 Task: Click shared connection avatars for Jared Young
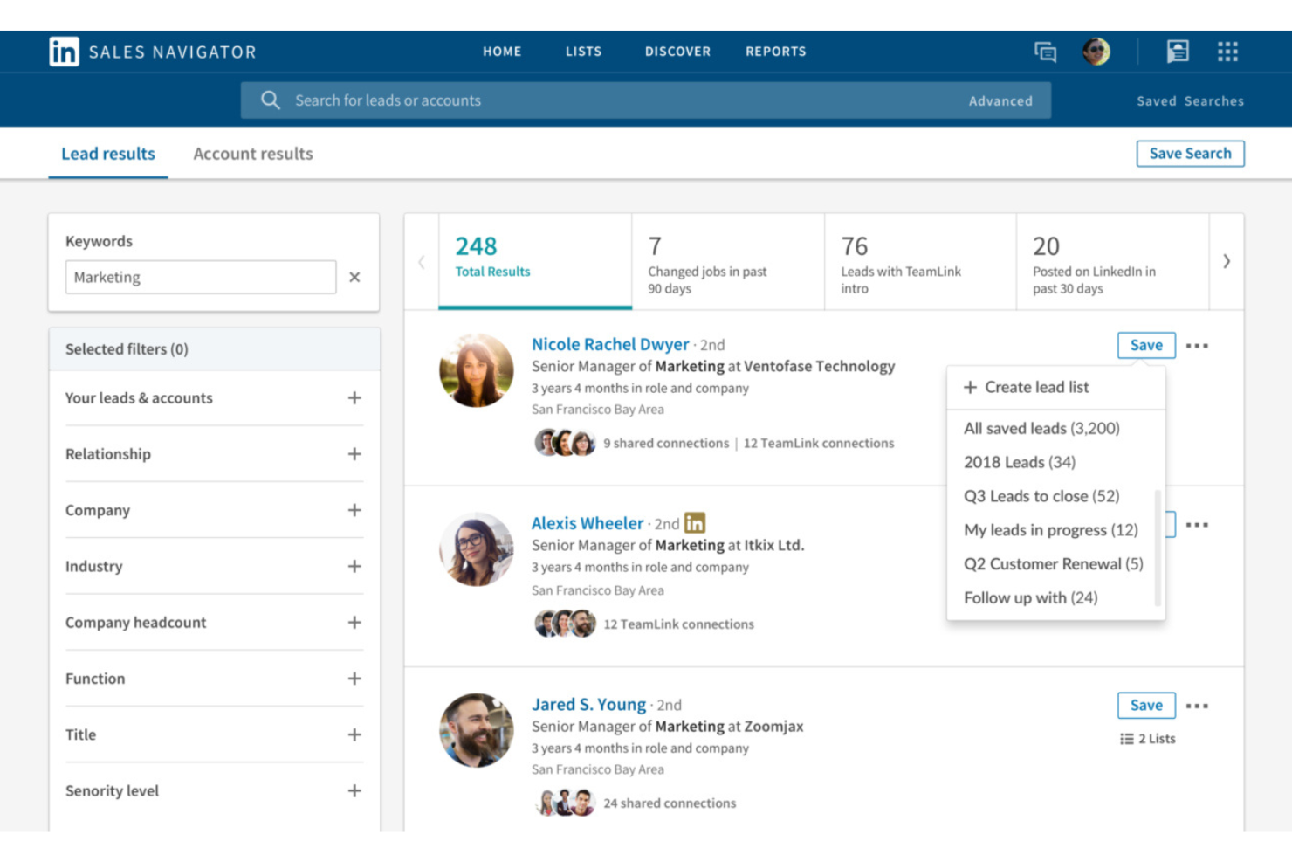point(565,803)
